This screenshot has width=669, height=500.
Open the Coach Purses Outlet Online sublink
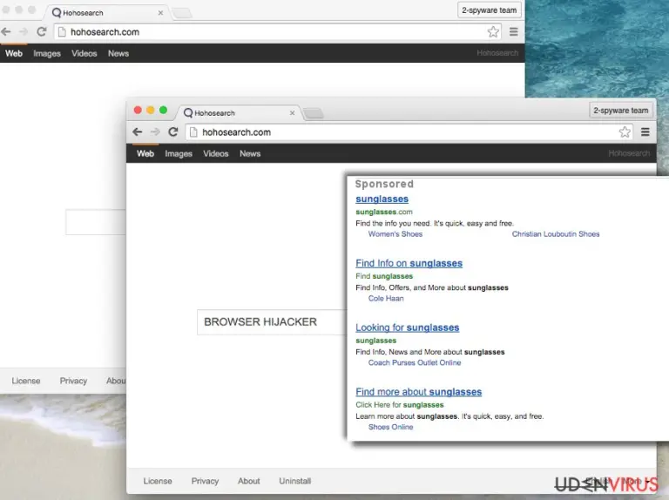pos(415,362)
